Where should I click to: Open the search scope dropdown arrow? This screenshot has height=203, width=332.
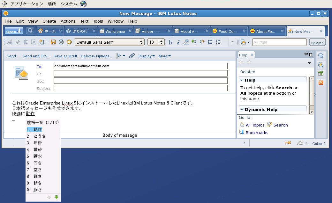click(x=248, y=42)
